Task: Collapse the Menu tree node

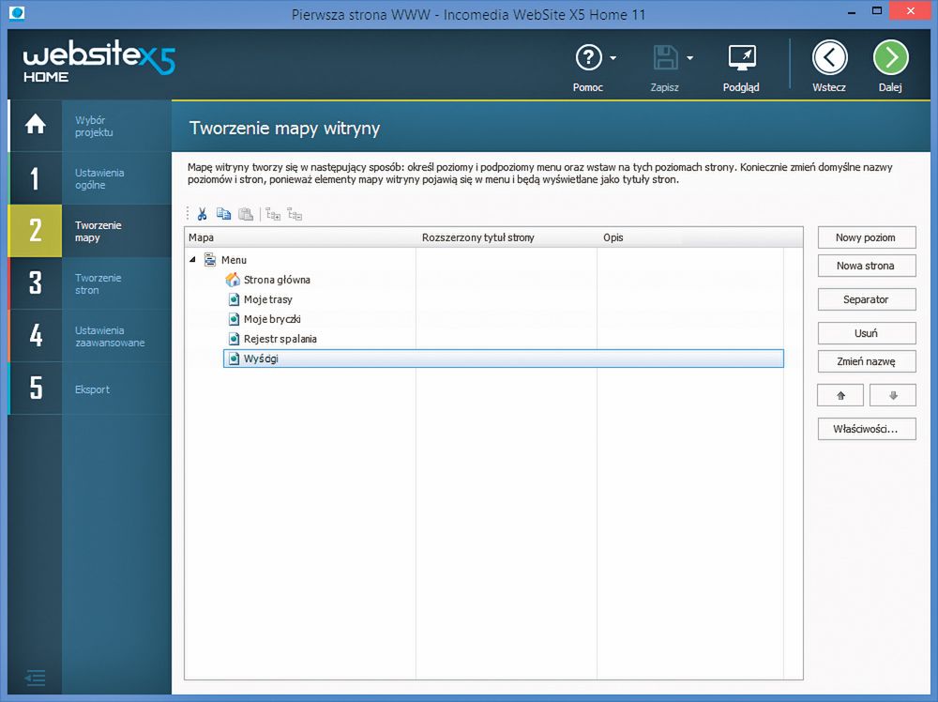Action: [193, 260]
